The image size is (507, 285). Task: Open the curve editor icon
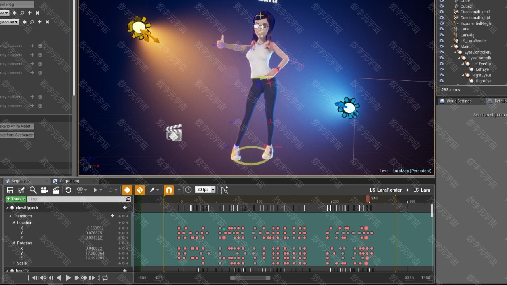[224, 190]
